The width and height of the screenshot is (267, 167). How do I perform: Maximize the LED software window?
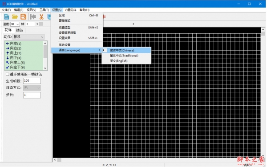(249, 4)
